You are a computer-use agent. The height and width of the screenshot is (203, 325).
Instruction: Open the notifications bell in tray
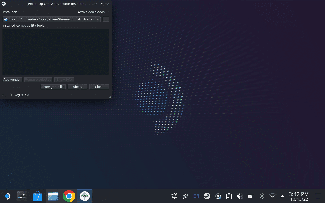pos(174,196)
